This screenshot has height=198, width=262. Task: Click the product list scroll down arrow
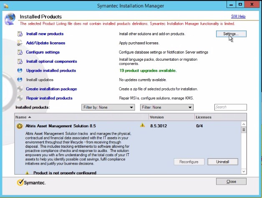click(244, 171)
